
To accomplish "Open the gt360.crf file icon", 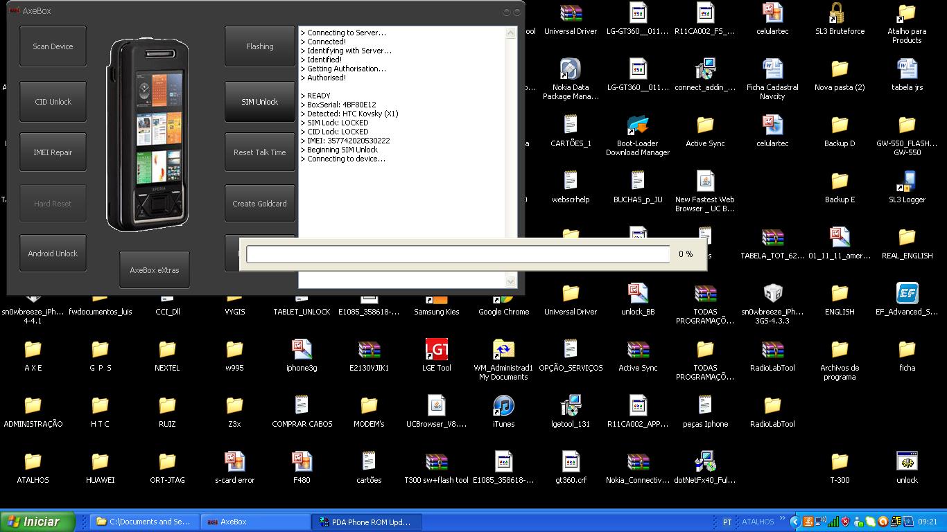I will [x=571, y=468].
